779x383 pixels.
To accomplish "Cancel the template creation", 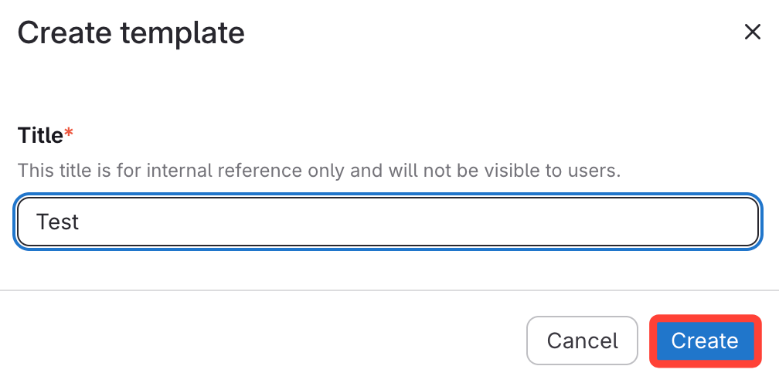I will pos(582,341).
